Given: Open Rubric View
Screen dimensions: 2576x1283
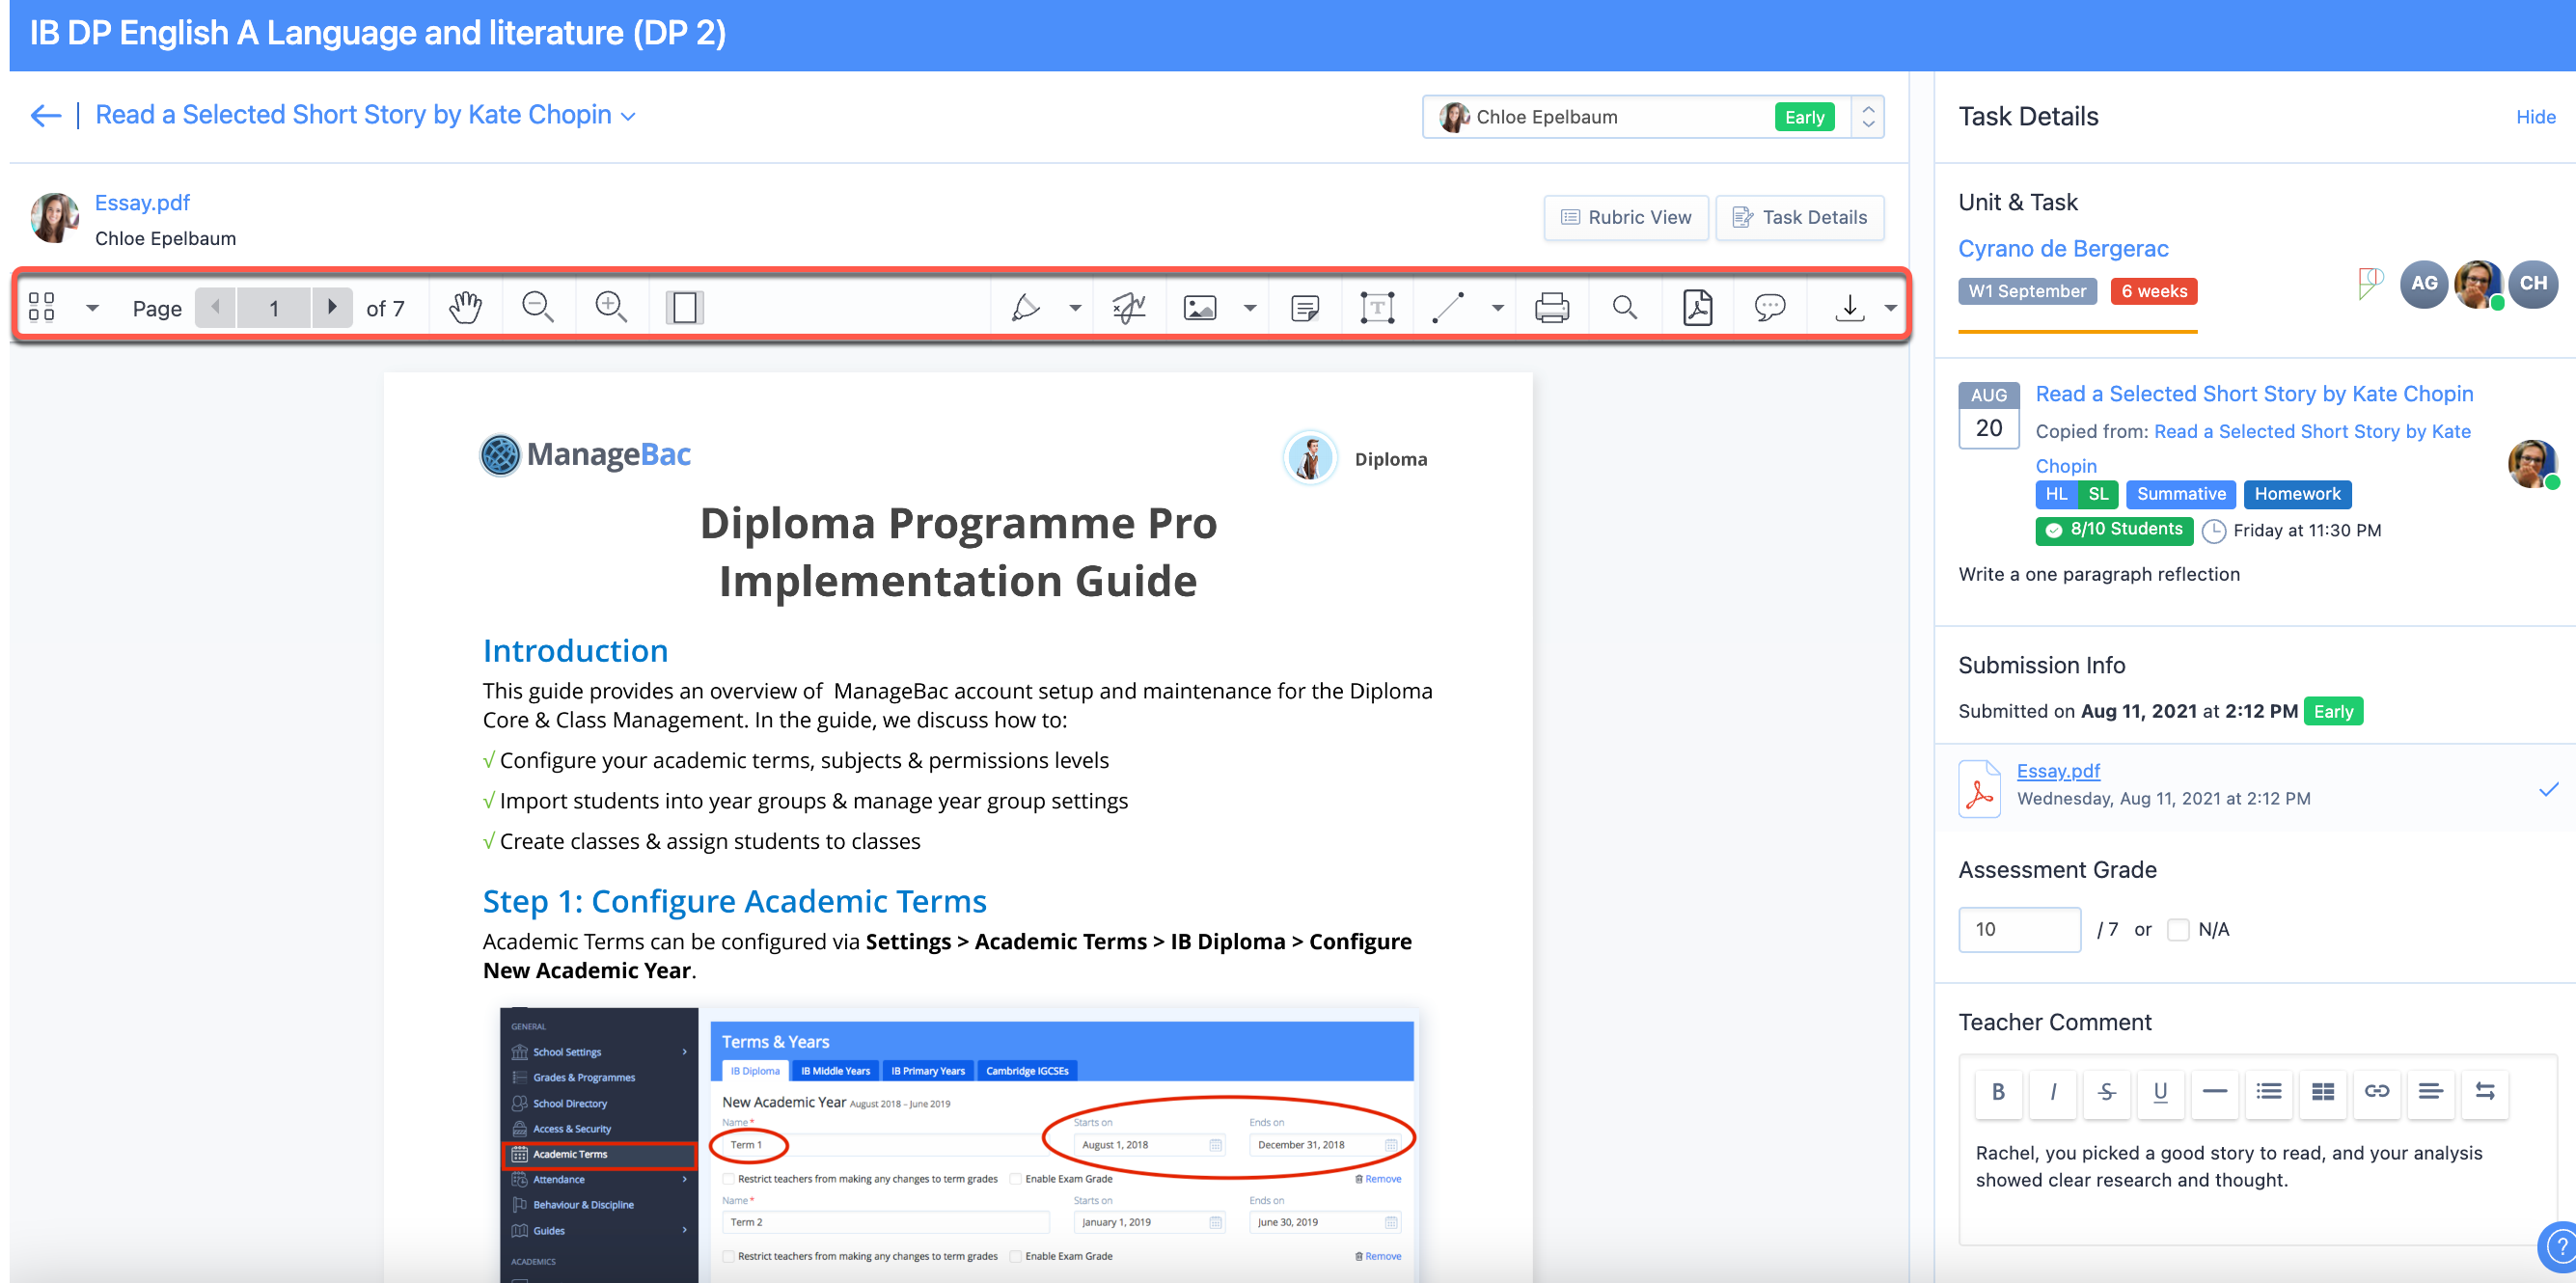Looking at the screenshot, I should [x=1626, y=217].
